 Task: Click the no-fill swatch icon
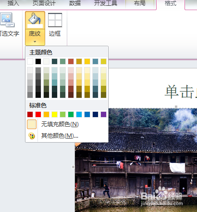coord(32,124)
